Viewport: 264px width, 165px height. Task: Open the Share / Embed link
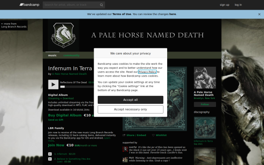click(136, 135)
